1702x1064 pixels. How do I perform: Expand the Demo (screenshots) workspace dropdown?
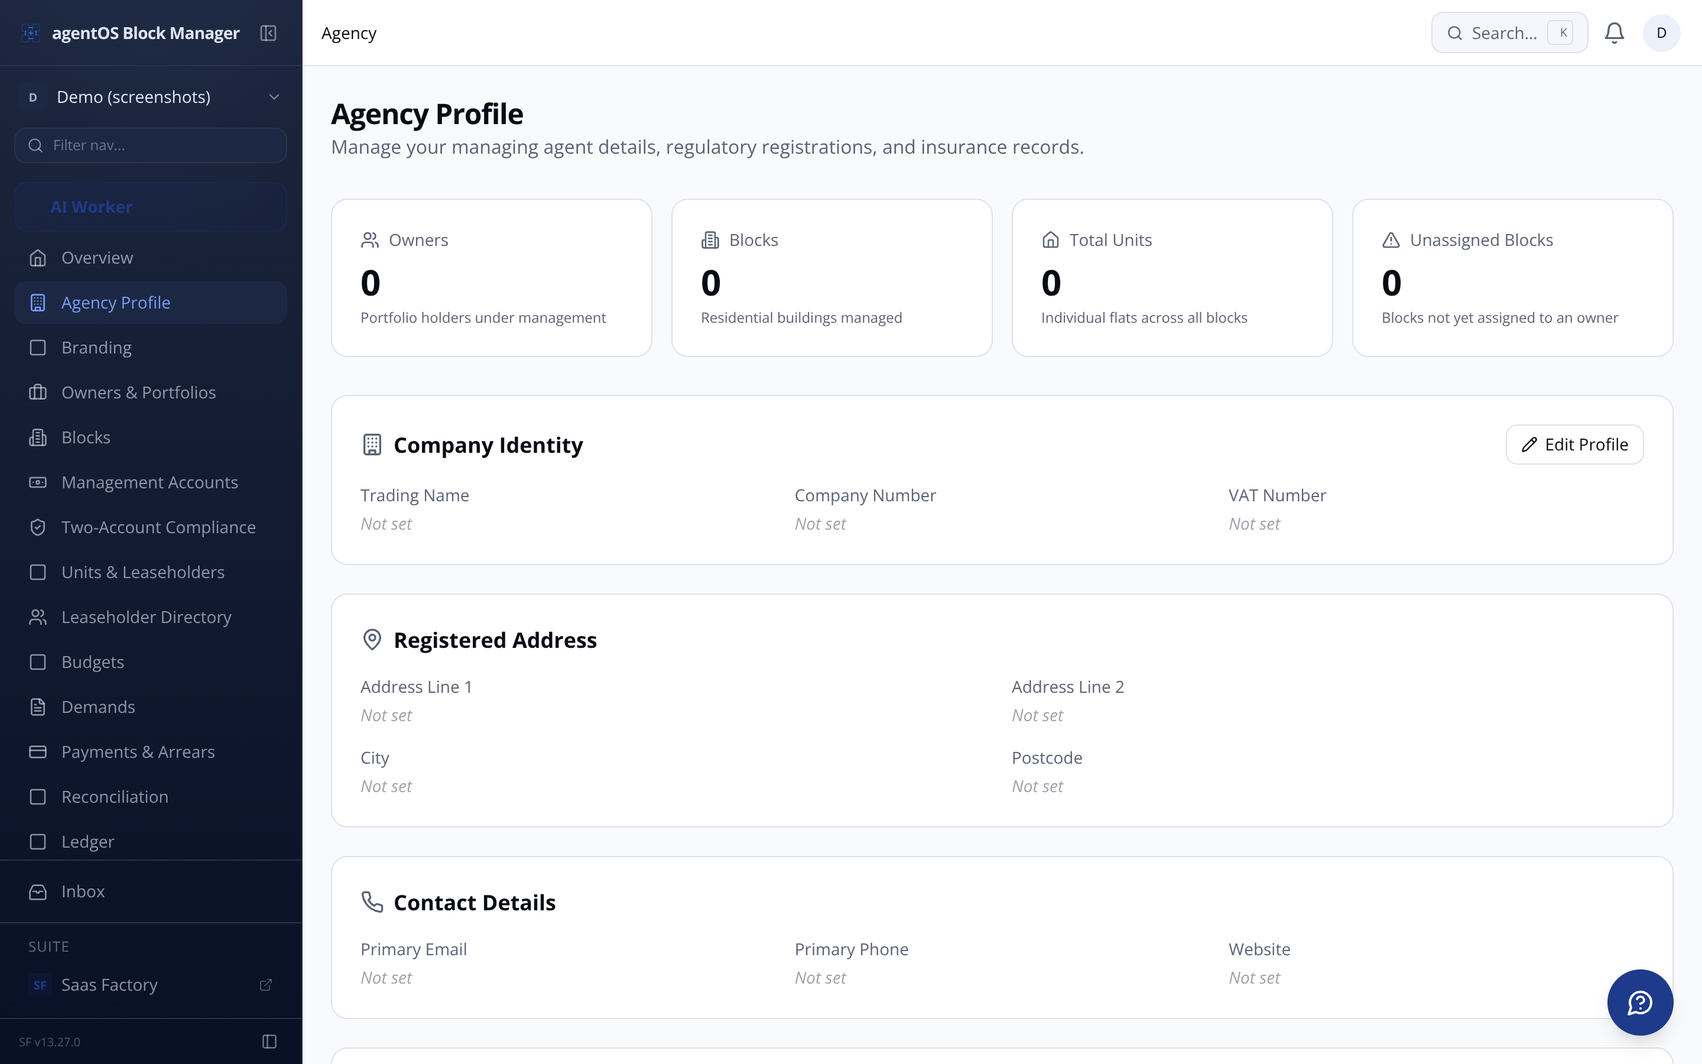[x=151, y=97]
